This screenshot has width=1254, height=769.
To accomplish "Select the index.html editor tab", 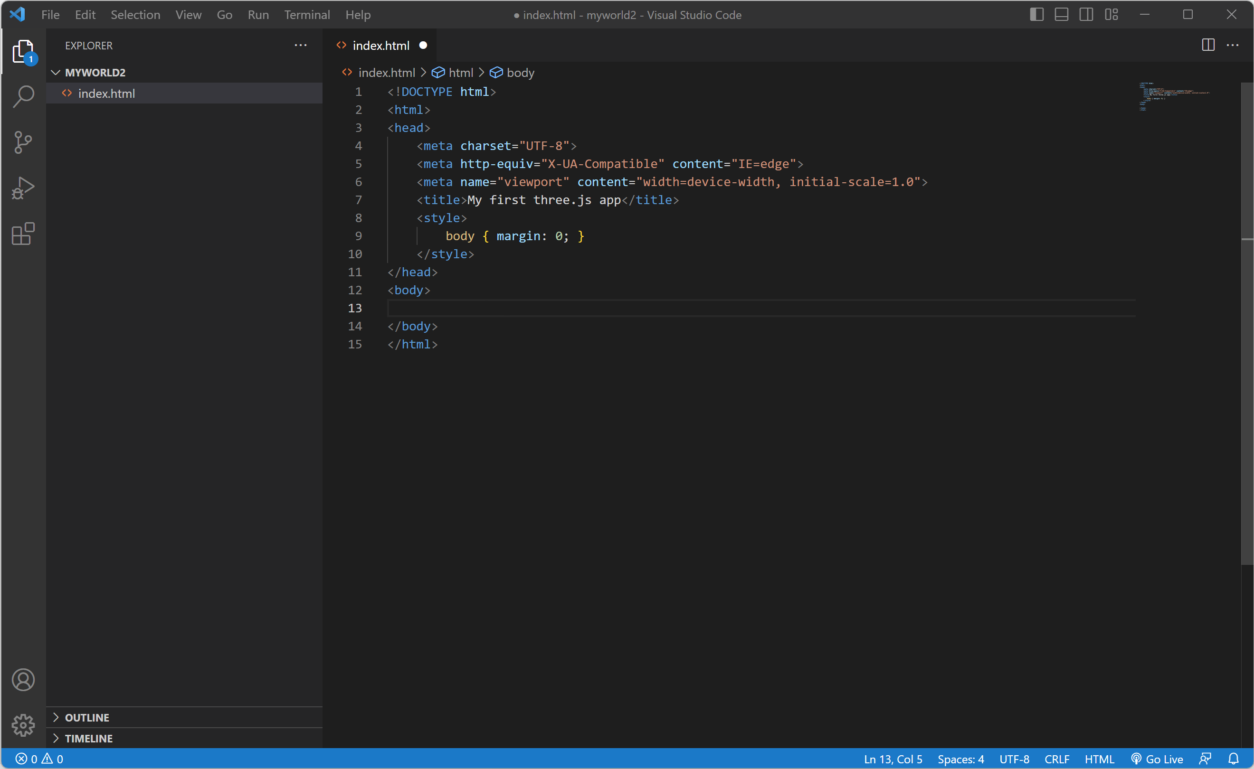I will pos(380,46).
